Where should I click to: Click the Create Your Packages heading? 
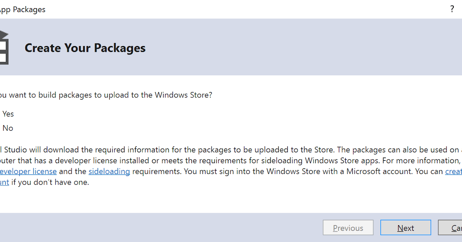coord(85,48)
